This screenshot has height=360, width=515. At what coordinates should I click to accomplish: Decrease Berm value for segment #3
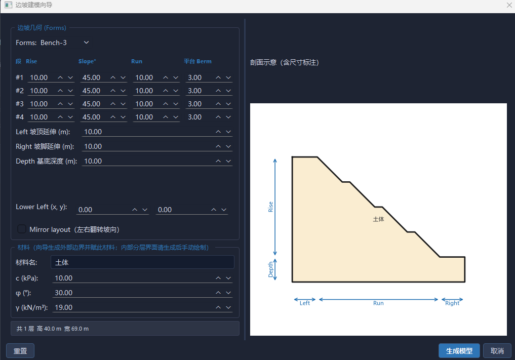[228, 104]
